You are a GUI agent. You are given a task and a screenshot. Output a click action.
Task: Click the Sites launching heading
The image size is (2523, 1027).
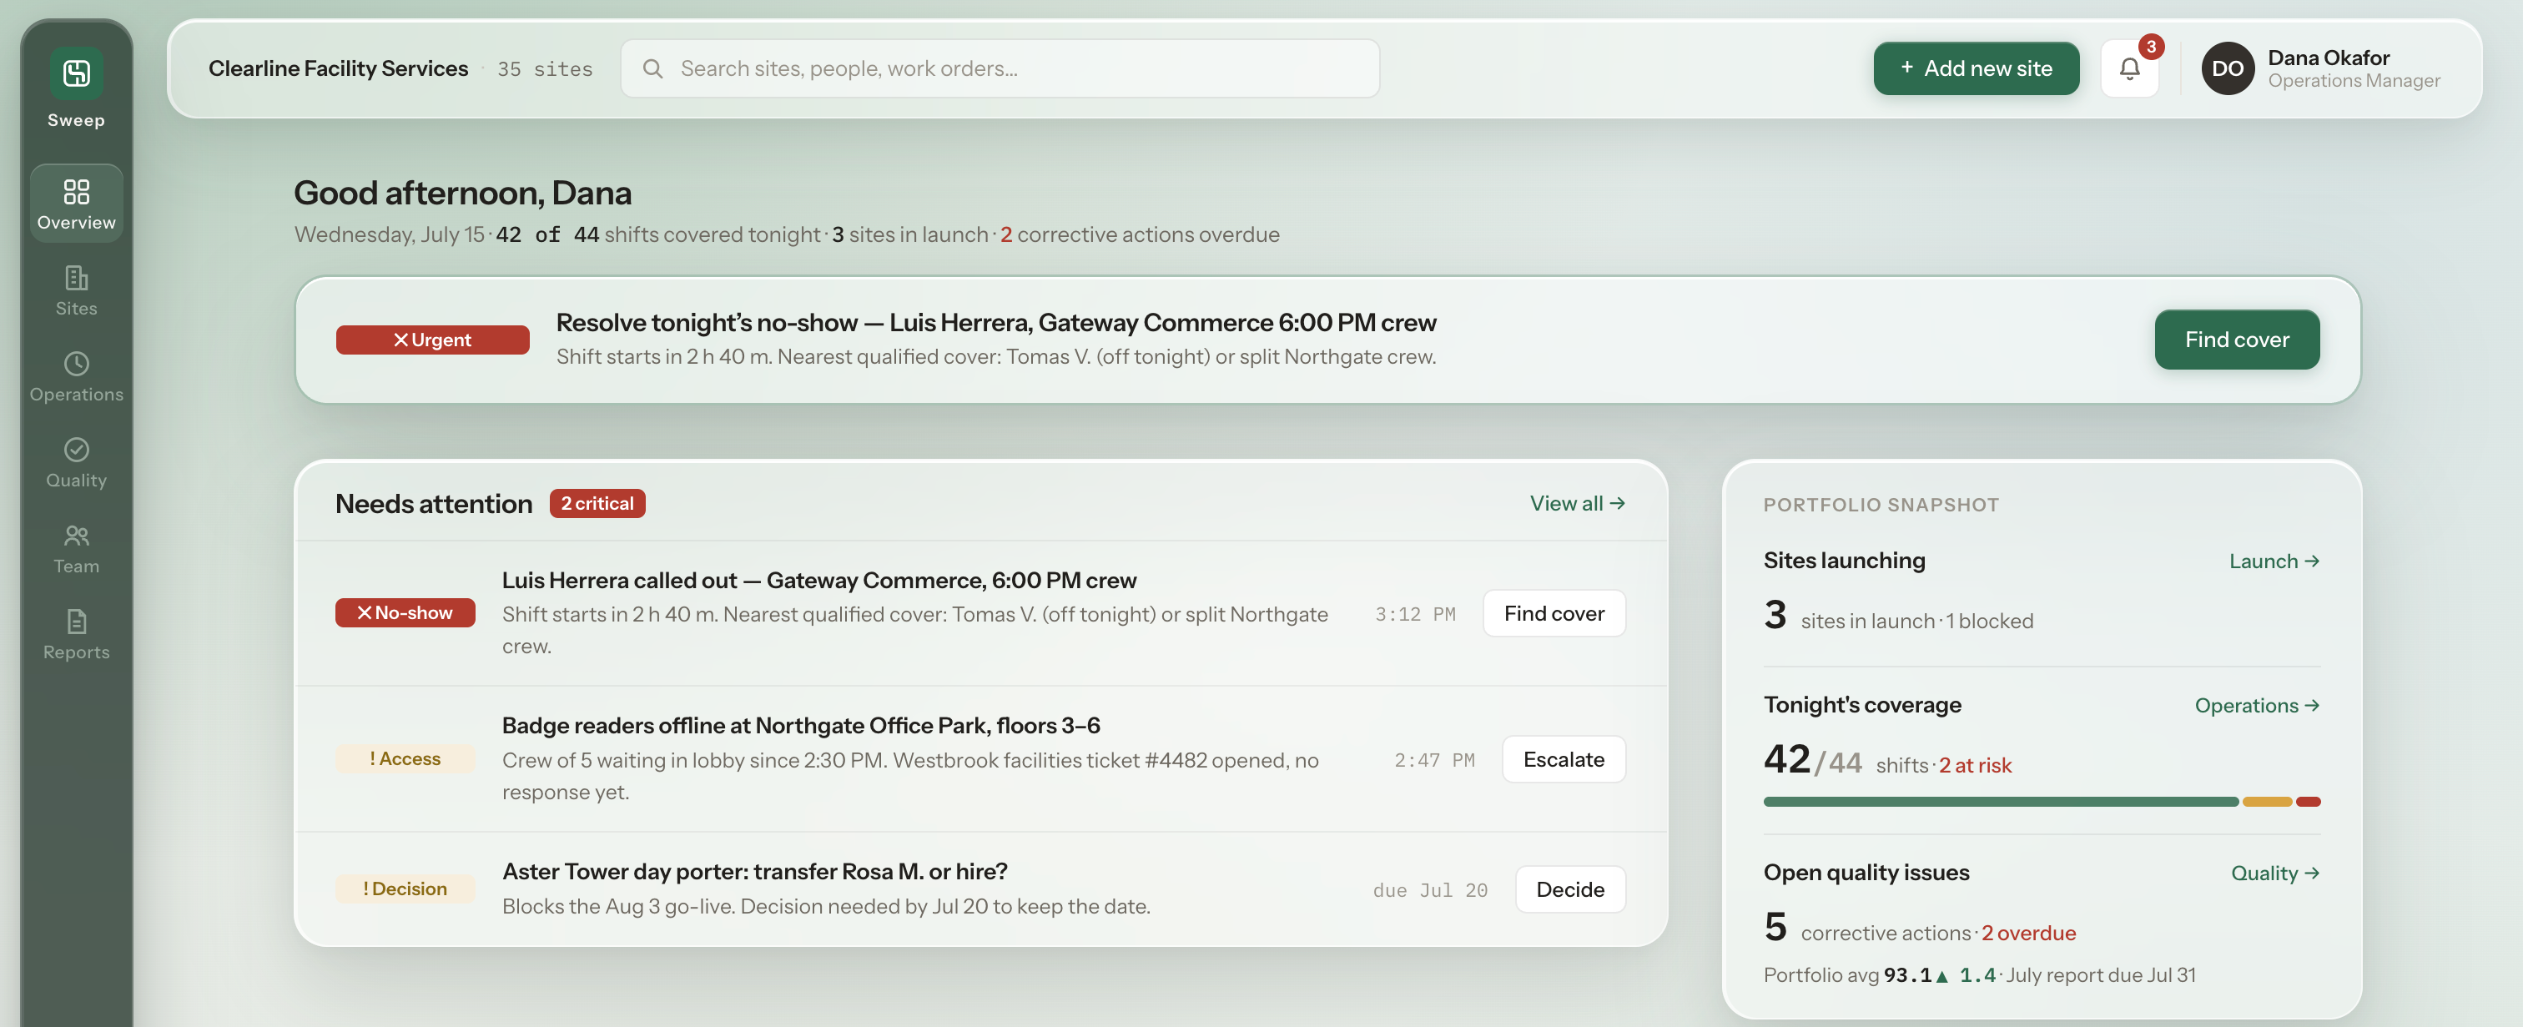1844,560
